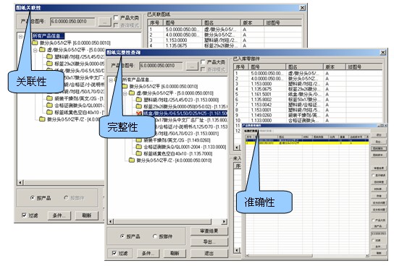The image size is (394, 266).
Task: Select 所有产品信息 root in 图纸关联性 tree
Action: point(48,36)
